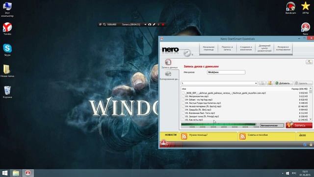Click create new folder icon
314x177 pixels.
(x=270, y=83)
